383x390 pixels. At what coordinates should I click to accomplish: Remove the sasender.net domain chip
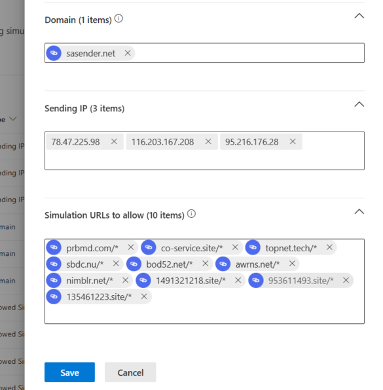click(128, 53)
